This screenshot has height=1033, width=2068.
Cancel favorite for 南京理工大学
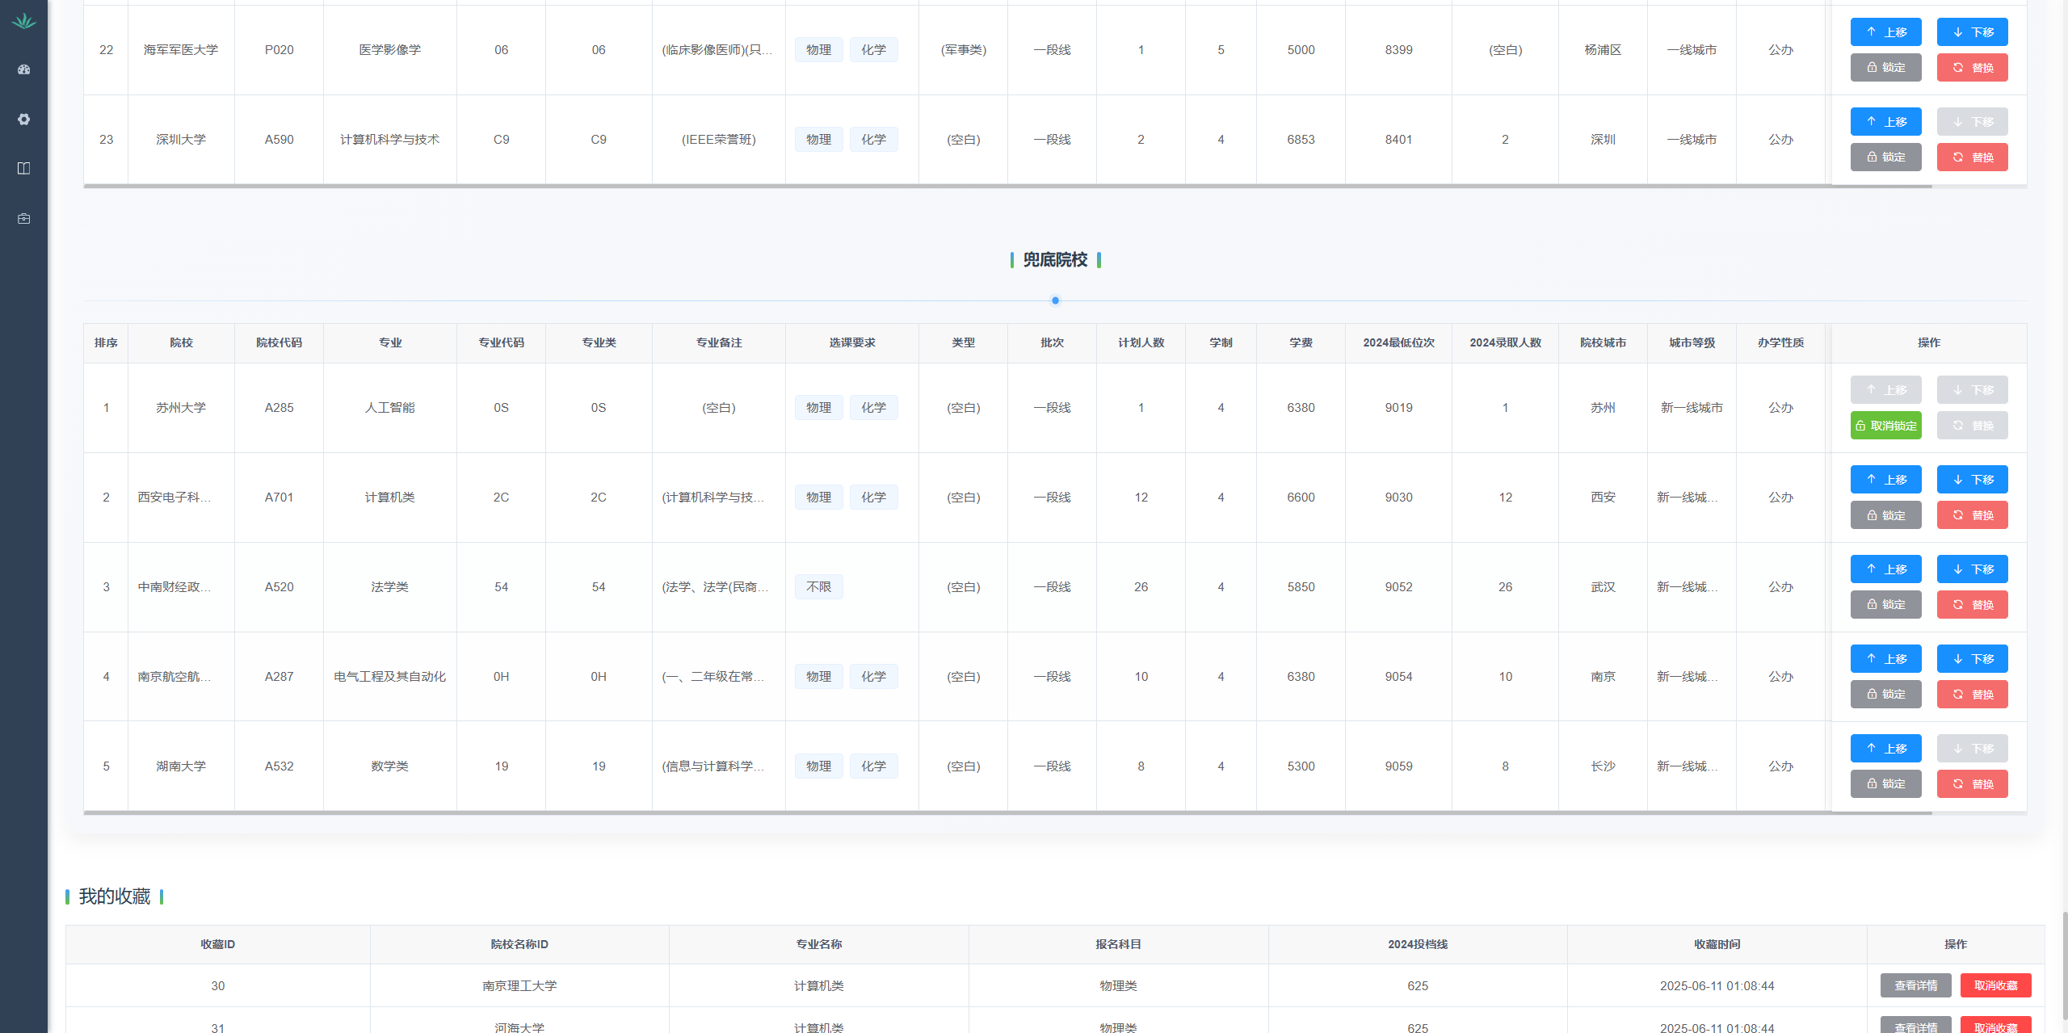pos(1995,985)
